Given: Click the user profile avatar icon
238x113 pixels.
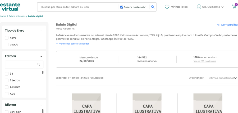Looking at the screenshot, I should [199, 7].
